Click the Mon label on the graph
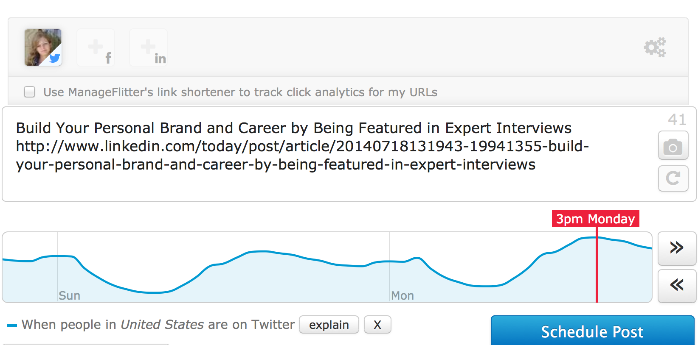The image size is (698, 345). [x=402, y=295]
